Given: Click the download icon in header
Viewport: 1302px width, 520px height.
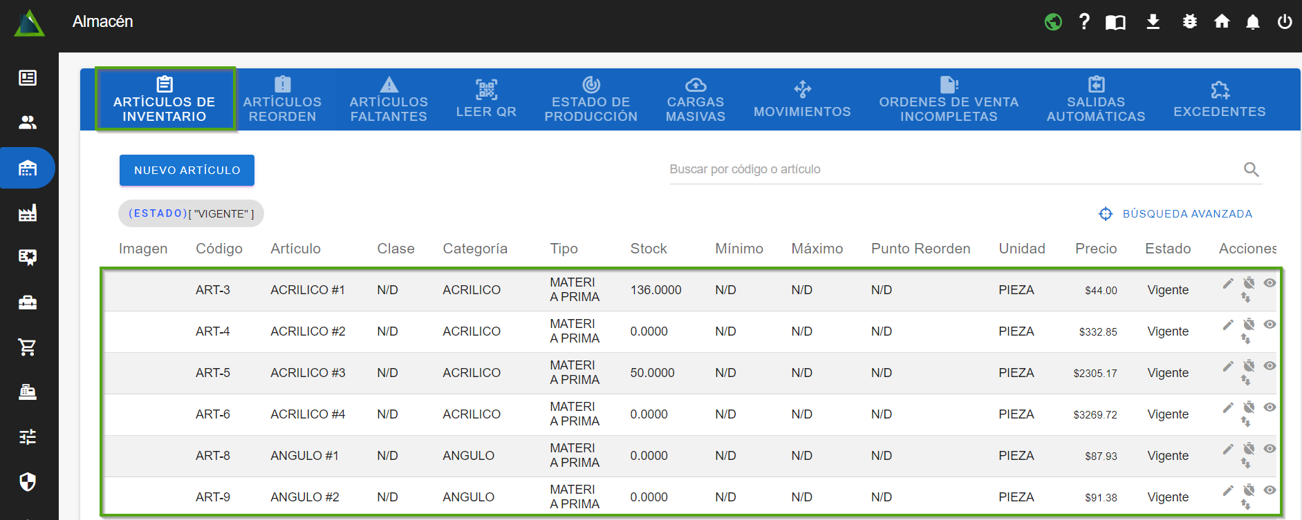Looking at the screenshot, I should coord(1153,21).
